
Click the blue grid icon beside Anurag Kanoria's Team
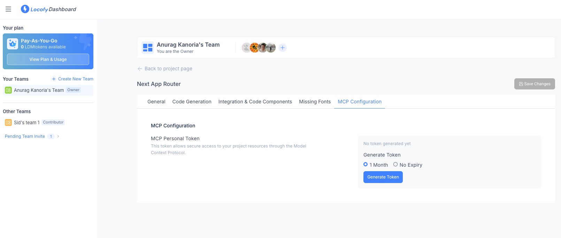pos(147,48)
